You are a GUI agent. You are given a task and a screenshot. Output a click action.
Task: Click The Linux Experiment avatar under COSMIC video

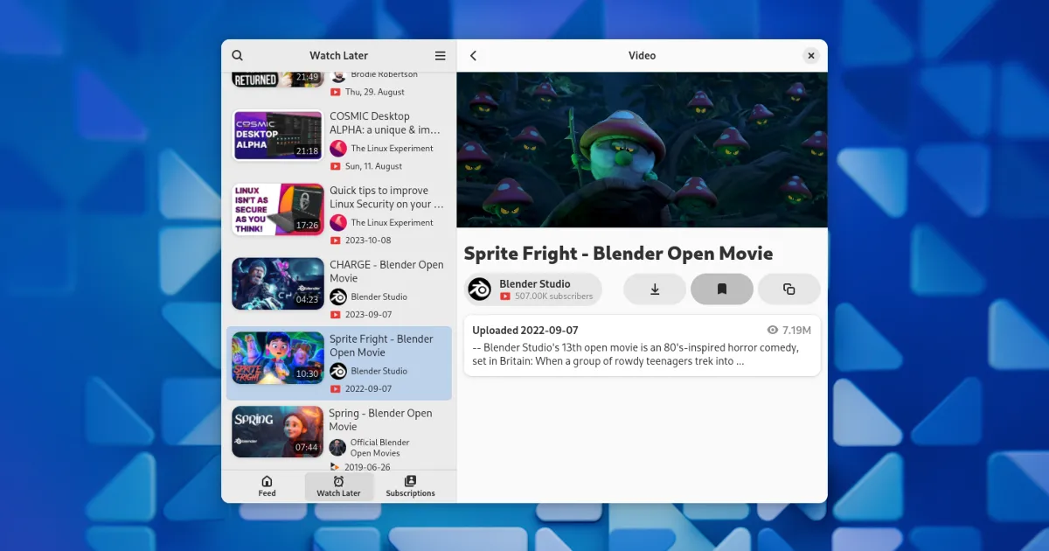tap(338, 149)
